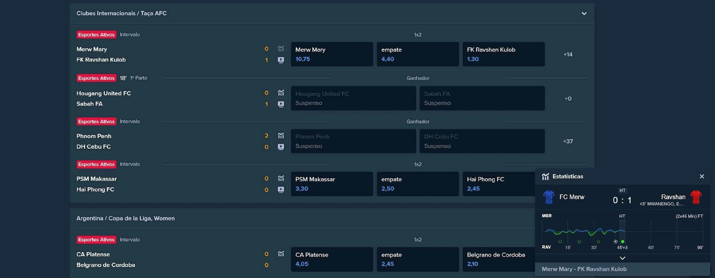Click Esportes Ativos badge above Phnom Penh
The height and width of the screenshot is (278, 715).
click(96, 121)
